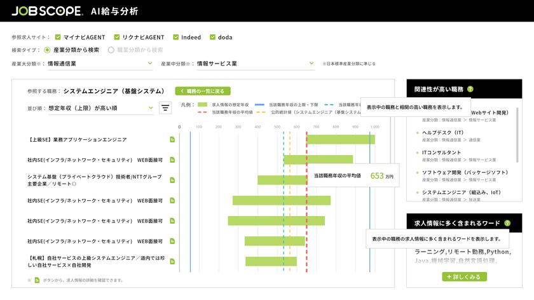The image size is (534, 300).
Task: Toggle the doda checkbox
Action: pos(212,37)
